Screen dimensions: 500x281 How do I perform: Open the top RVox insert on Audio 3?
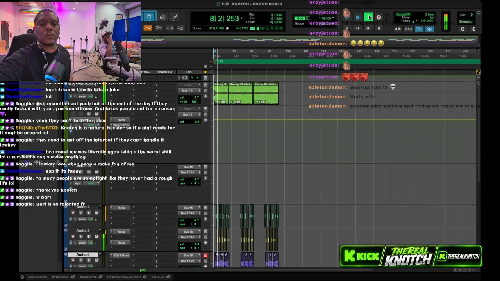[121, 231]
